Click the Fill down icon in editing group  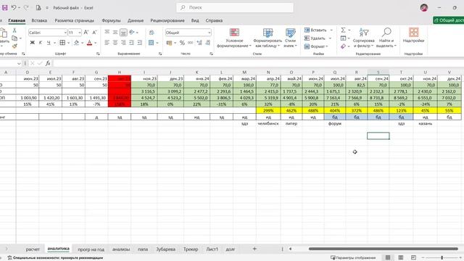(343, 38)
